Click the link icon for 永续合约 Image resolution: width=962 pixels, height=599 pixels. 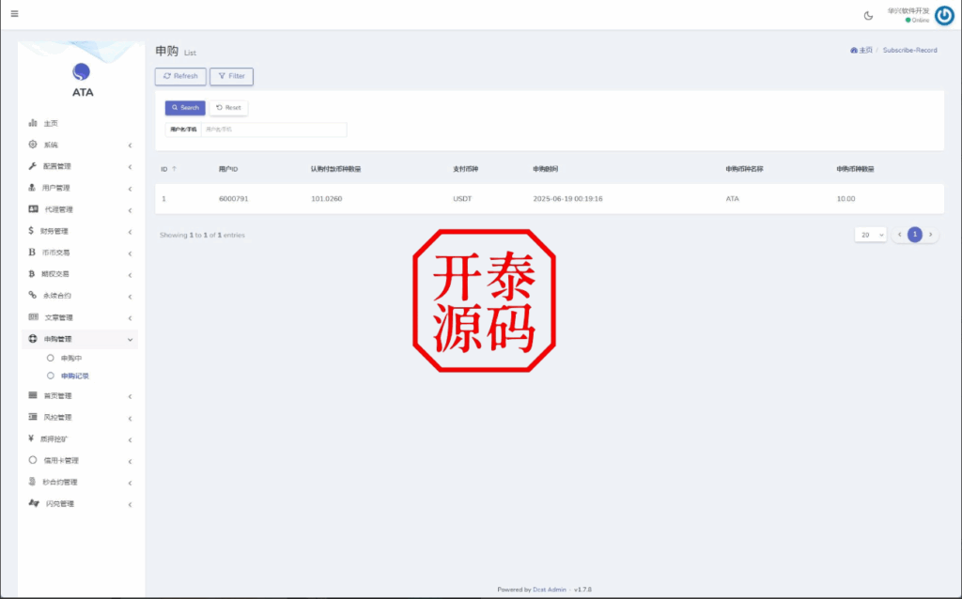(33, 295)
